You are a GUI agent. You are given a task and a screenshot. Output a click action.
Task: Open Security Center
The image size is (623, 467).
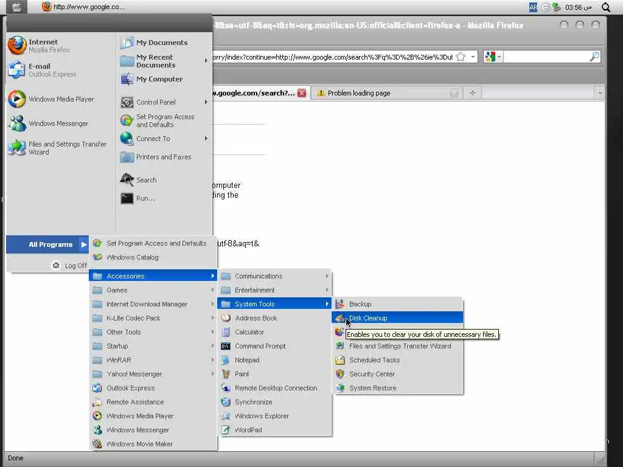398,374
